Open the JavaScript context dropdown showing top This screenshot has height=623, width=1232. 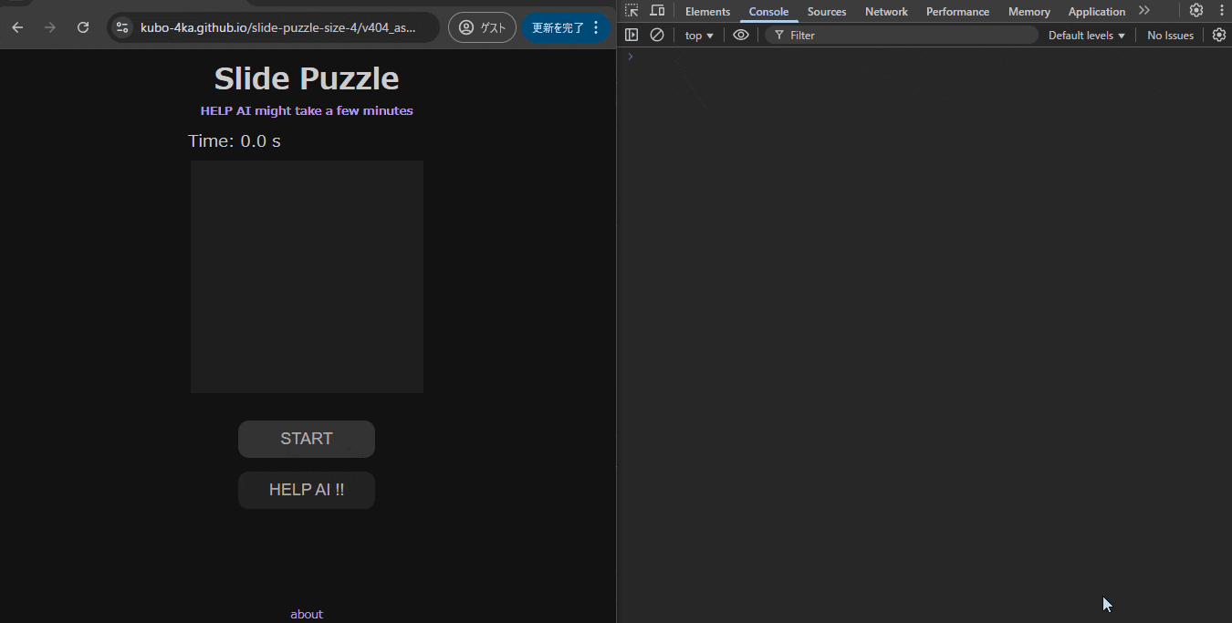click(x=698, y=35)
